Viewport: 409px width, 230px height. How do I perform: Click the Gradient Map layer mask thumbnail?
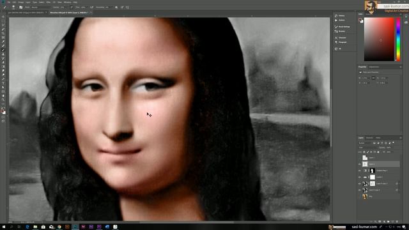373,171
